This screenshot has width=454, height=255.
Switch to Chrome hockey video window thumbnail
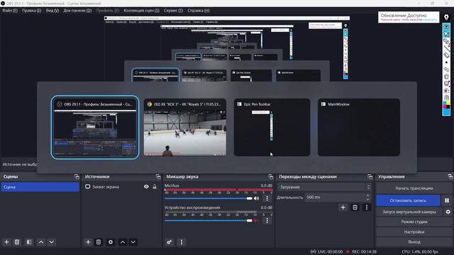pos(185,127)
